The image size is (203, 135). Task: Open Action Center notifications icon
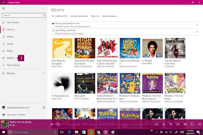(x=198, y=132)
